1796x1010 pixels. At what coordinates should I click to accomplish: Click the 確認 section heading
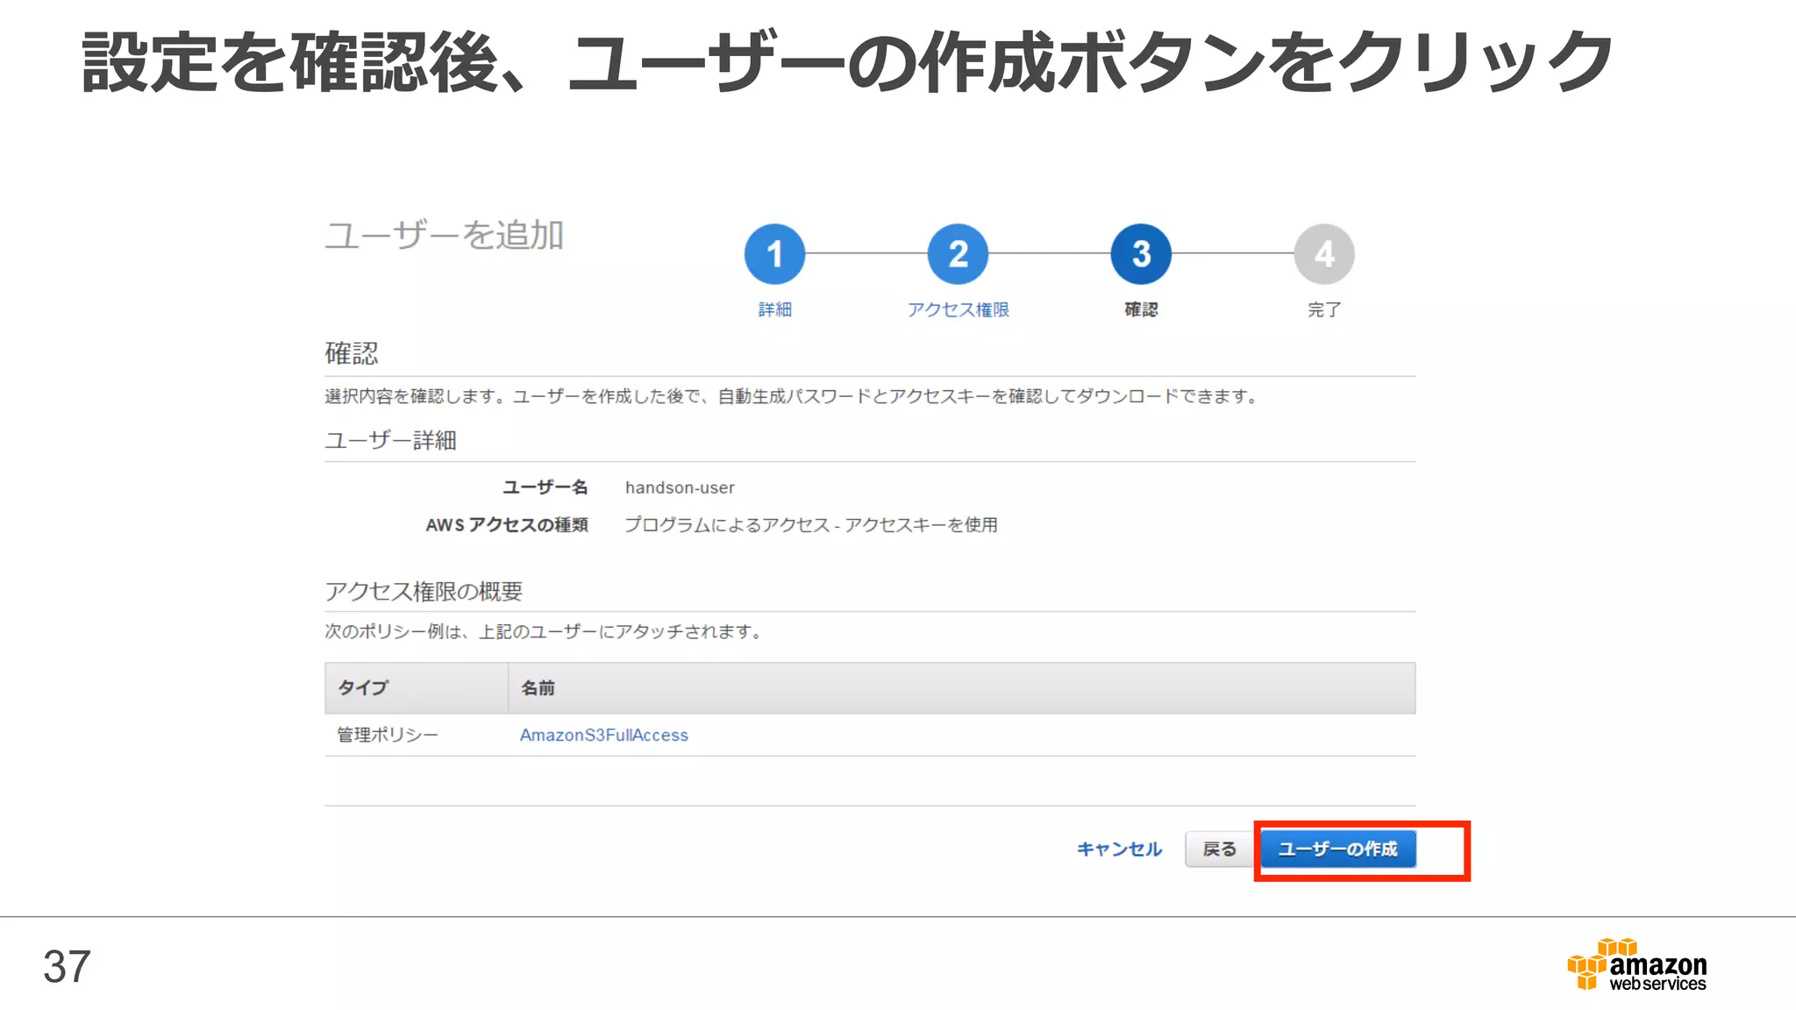(x=352, y=353)
